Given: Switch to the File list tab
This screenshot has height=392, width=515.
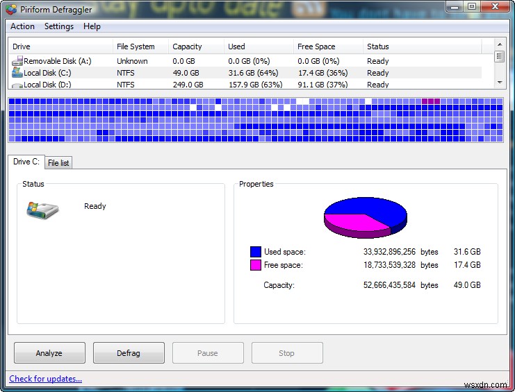Looking at the screenshot, I should [58, 162].
